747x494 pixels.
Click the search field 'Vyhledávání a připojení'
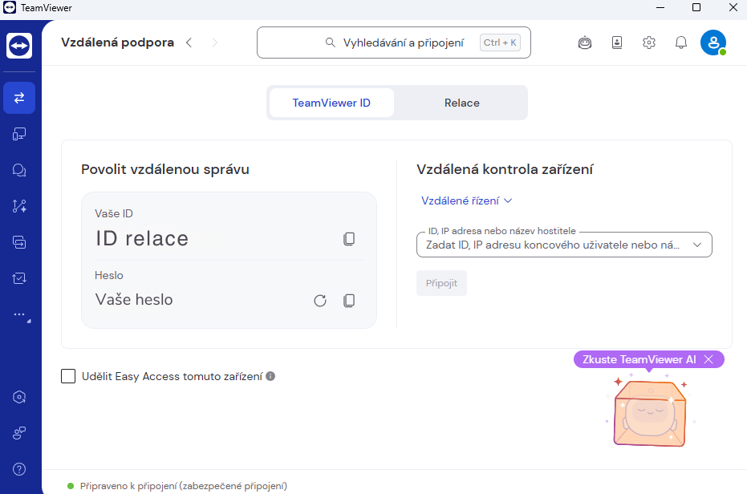(393, 43)
